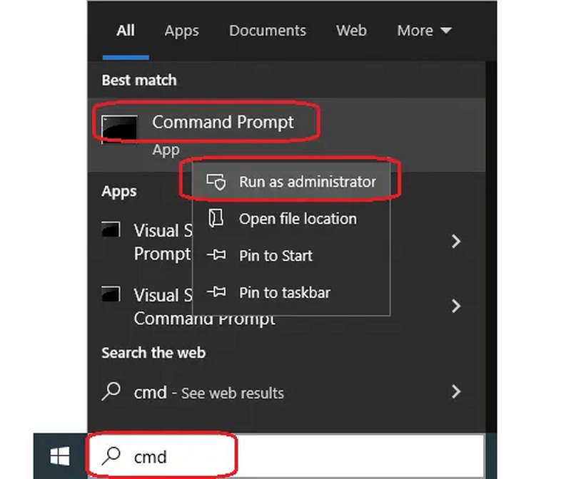This screenshot has height=479, width=571.
Task: Expand the first Visual Studio Prompt chevron
Action: click(x=456, y=241)
